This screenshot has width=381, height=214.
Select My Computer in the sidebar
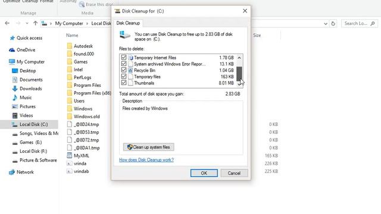click(27, 62)
